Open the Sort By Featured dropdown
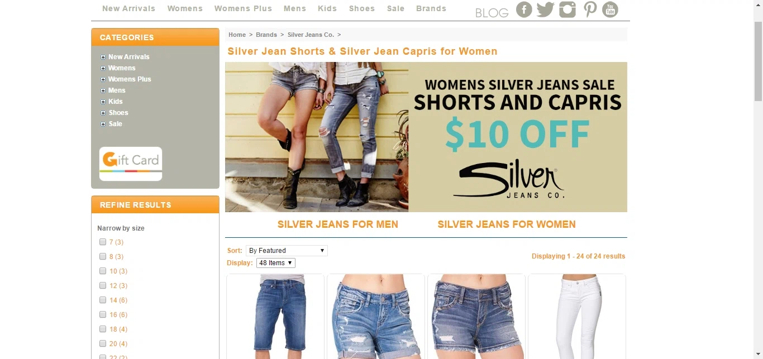The width and height of the screenshot is (763, 359). pos(287,251)
